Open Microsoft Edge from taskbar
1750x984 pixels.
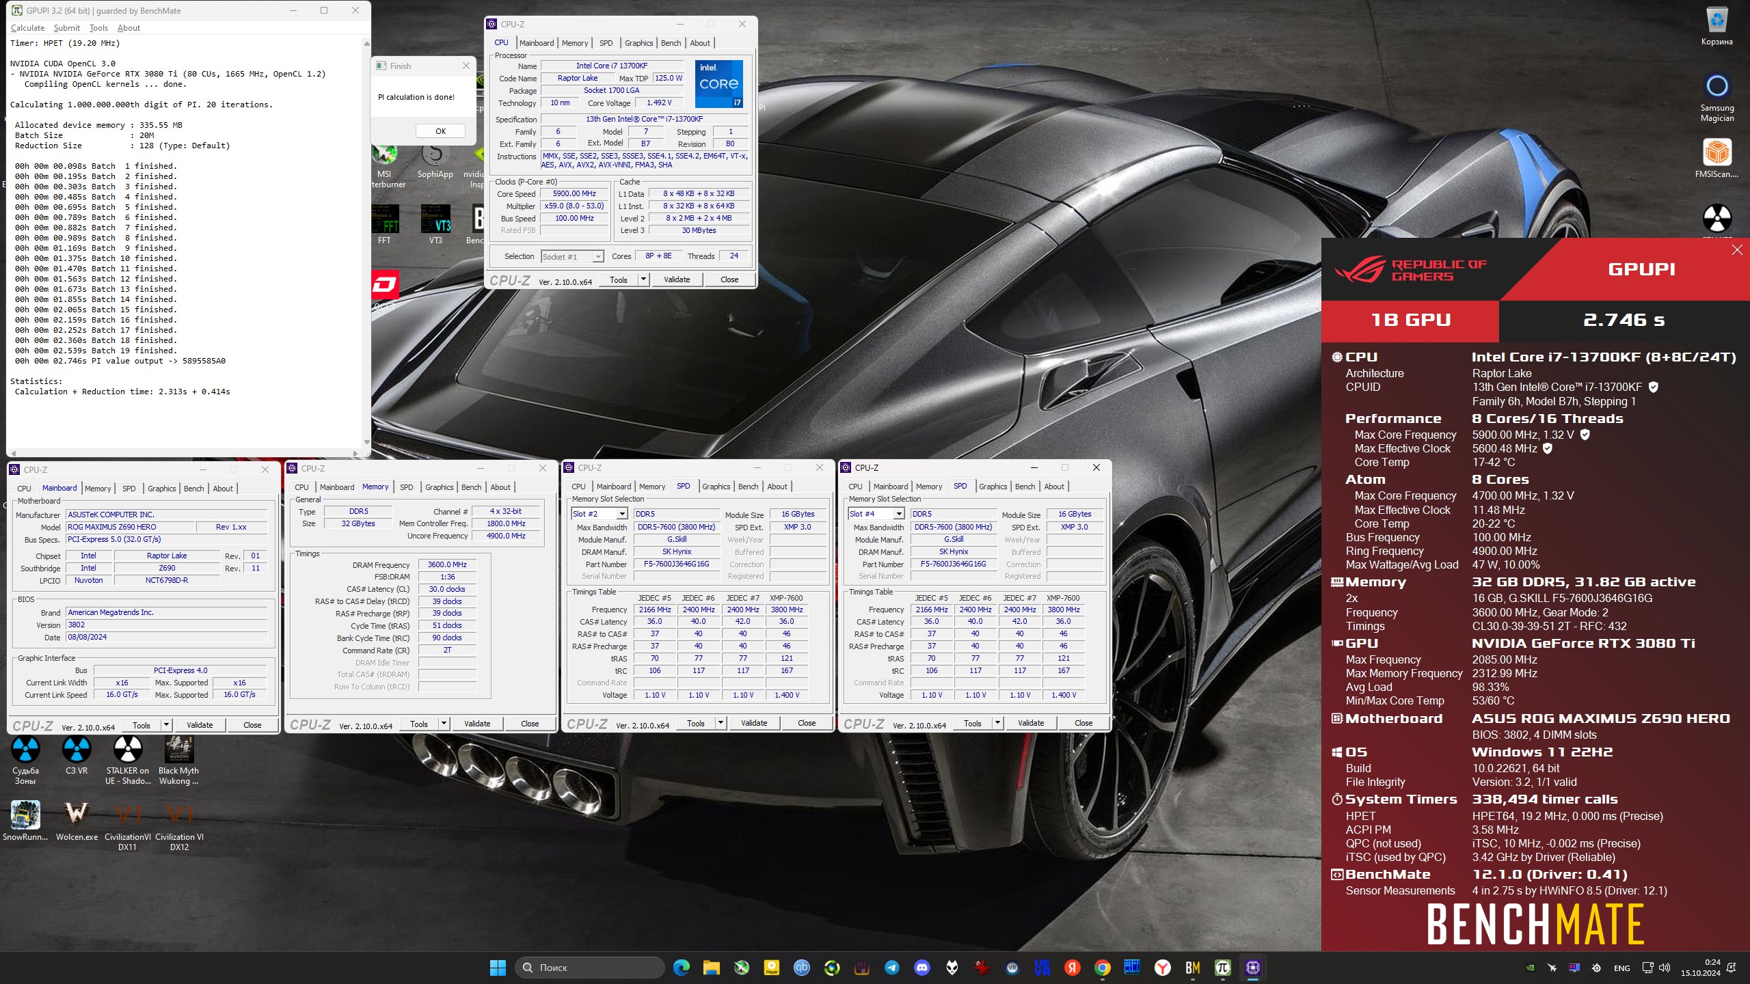(681, 968)
